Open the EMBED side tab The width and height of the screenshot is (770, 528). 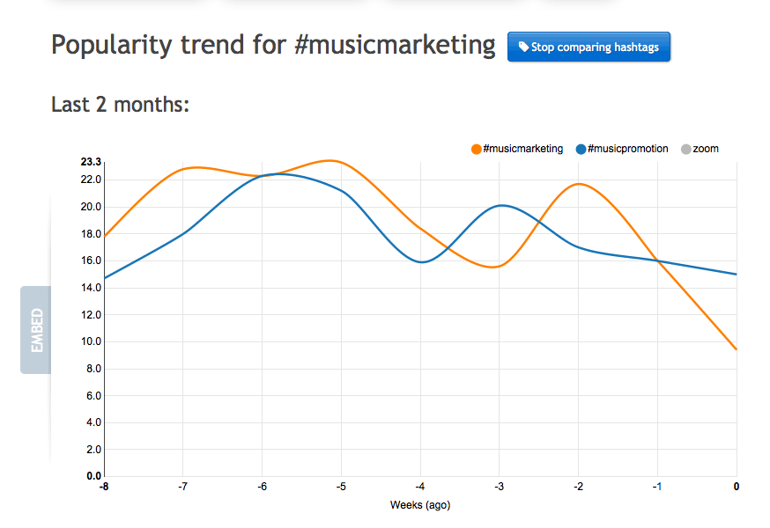click(36, 330)
